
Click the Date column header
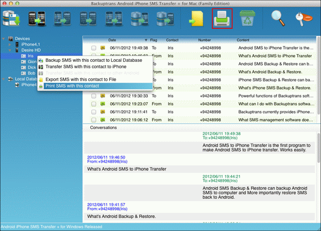pyautogui.click(x=112, y=40)
